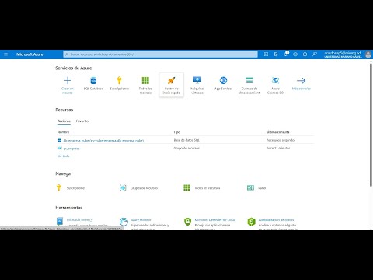Open the hamburger portal menu
Image resolution: width=373 pixels, height=280 pixels.
6,54
